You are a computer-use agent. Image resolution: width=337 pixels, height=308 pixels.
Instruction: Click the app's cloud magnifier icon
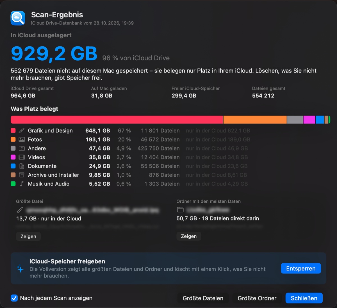18,18
